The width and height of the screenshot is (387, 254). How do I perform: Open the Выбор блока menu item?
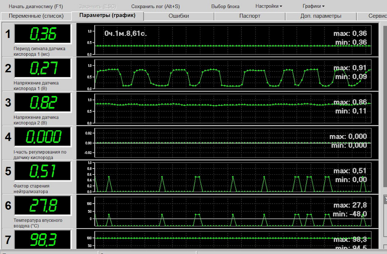coord(225,6)
